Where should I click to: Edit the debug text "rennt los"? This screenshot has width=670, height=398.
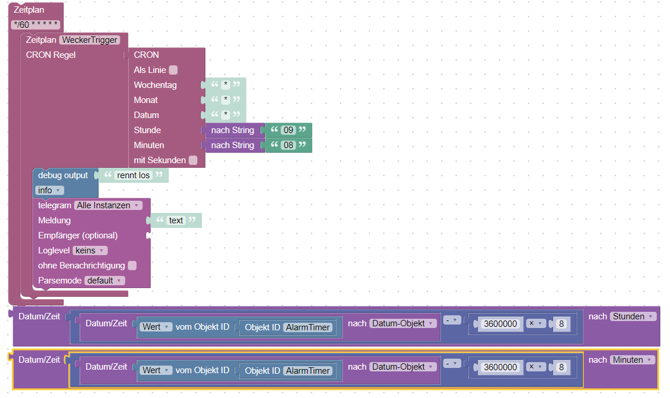pos(133,175)
